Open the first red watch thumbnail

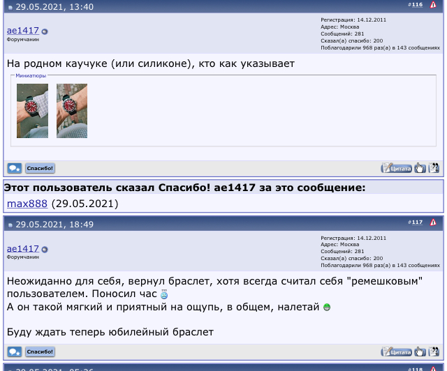click(32, 111)
